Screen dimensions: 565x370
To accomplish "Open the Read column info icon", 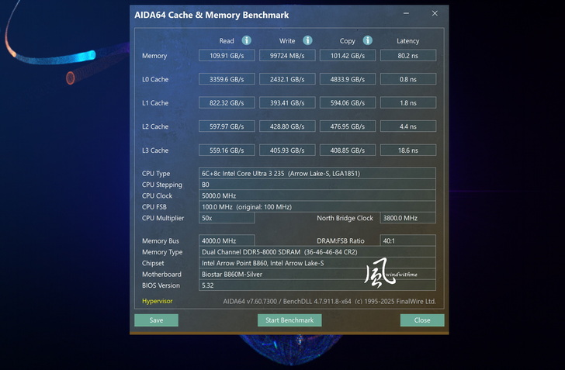I will coord(247,40).
